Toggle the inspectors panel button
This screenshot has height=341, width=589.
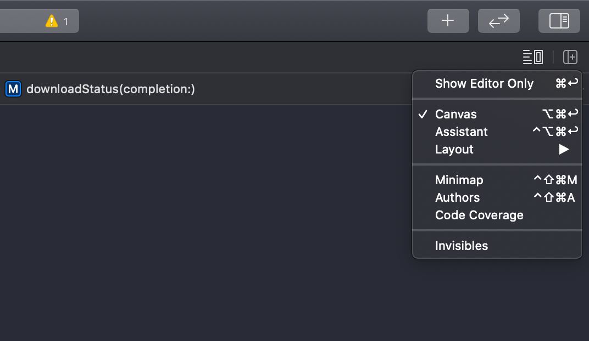click(x=559, y=21)
